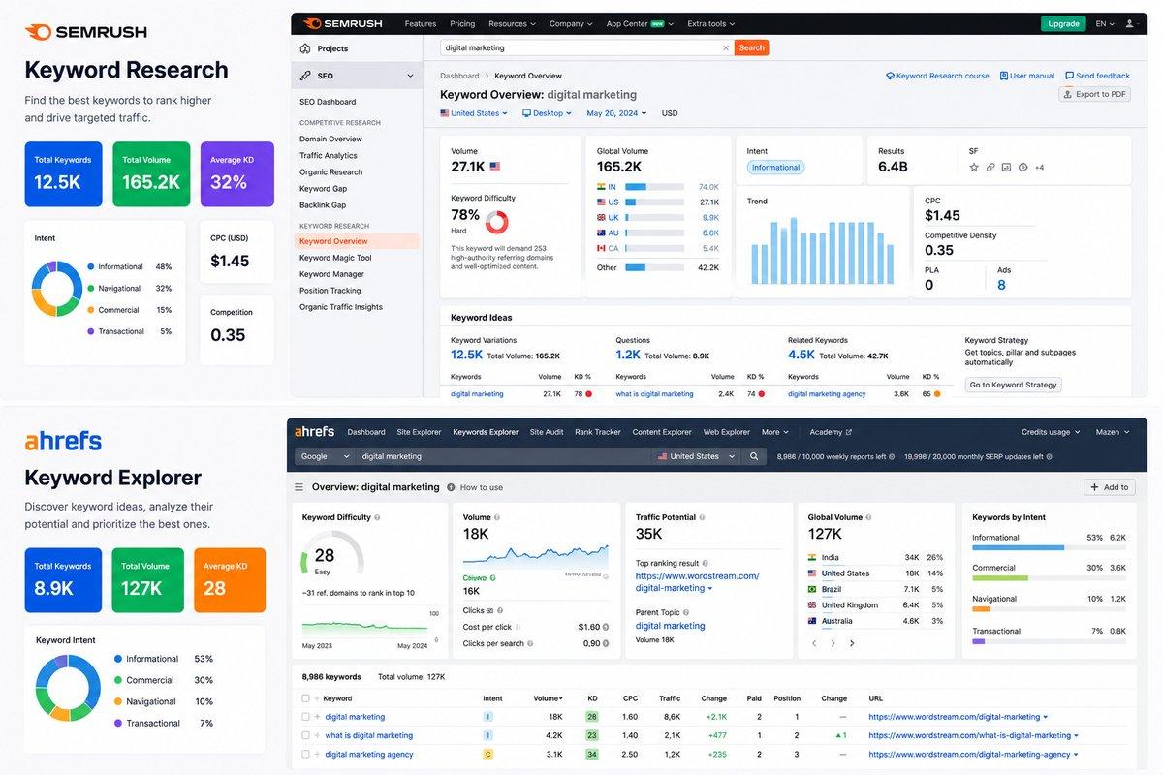Collapse the SEO section in Semrush sidebar

[410, 76]
